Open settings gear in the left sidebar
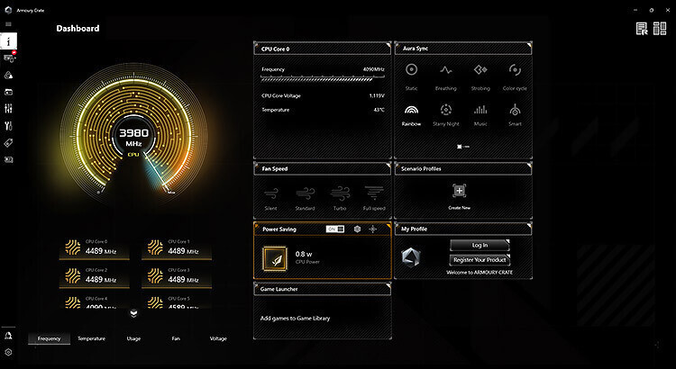The image size is (676, 369). (x=9, y=353)
